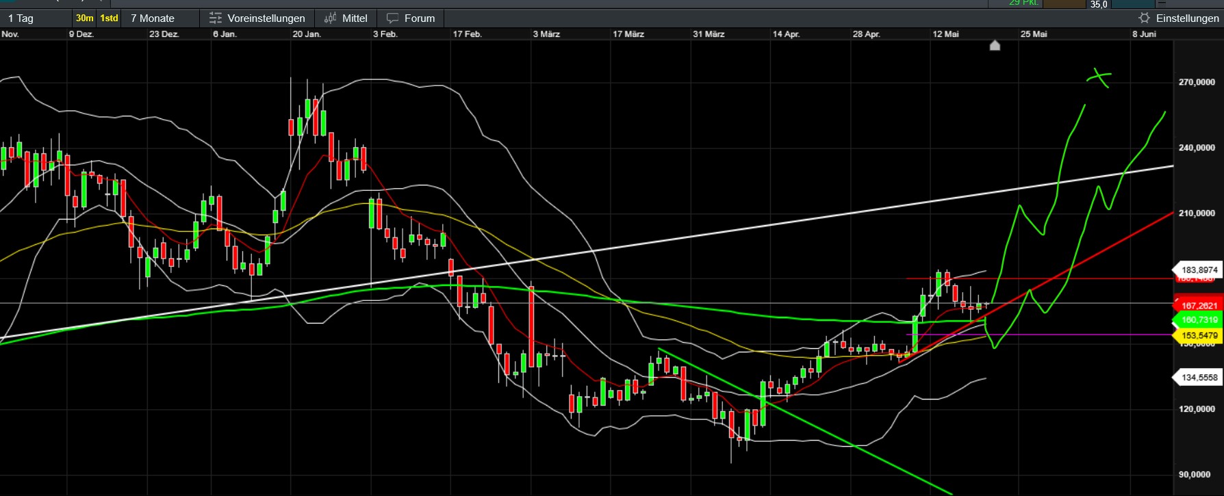Click the 134,5558 price label
1224x496 pixels.
[1198, 378]
